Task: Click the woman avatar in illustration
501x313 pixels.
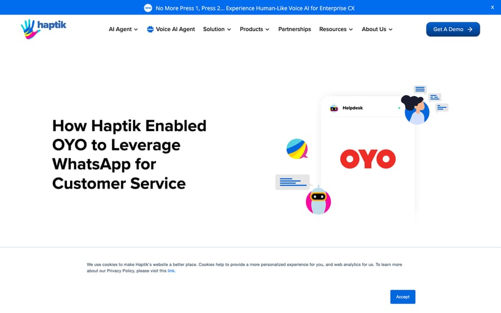Action: 416,110
